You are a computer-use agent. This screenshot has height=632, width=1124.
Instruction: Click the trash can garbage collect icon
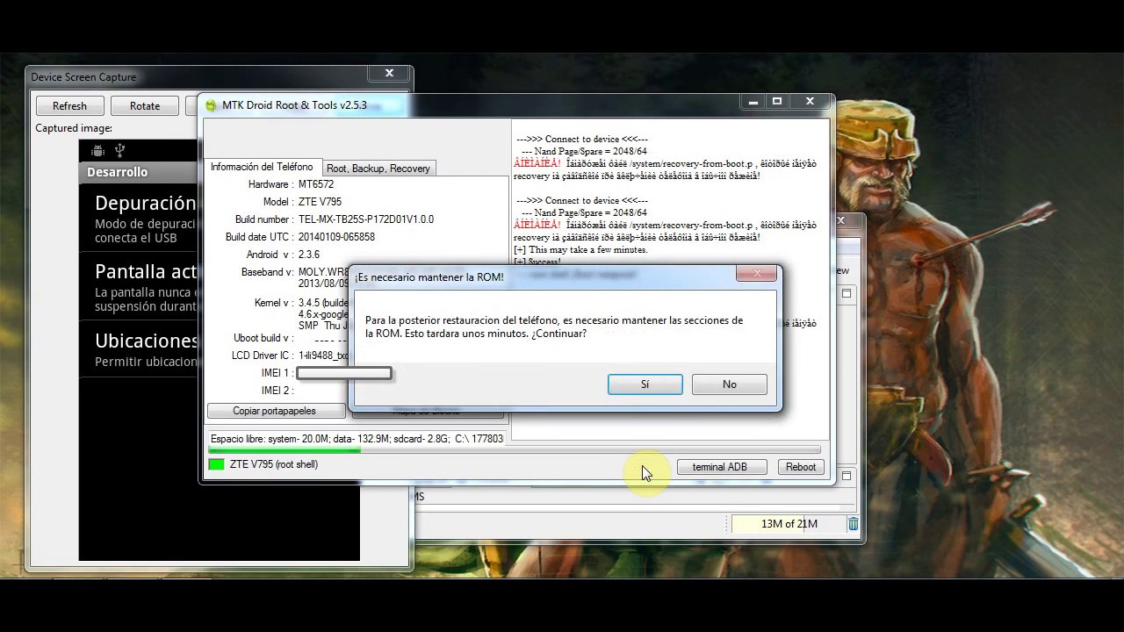tap(853, 524)
